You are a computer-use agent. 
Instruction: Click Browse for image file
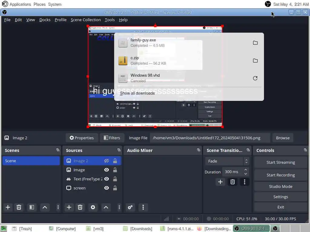click(283, 138)
